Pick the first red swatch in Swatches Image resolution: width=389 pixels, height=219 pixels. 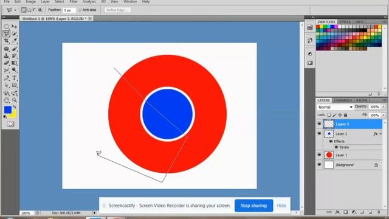pos(318,27)
